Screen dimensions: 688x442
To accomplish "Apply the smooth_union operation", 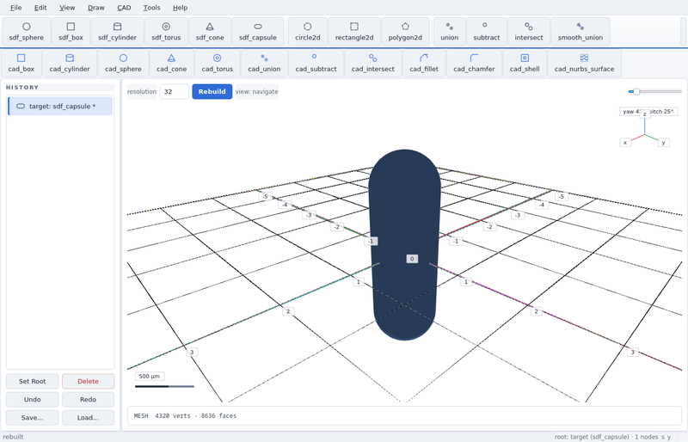I will pyautogui.click(x=580, y=32).
